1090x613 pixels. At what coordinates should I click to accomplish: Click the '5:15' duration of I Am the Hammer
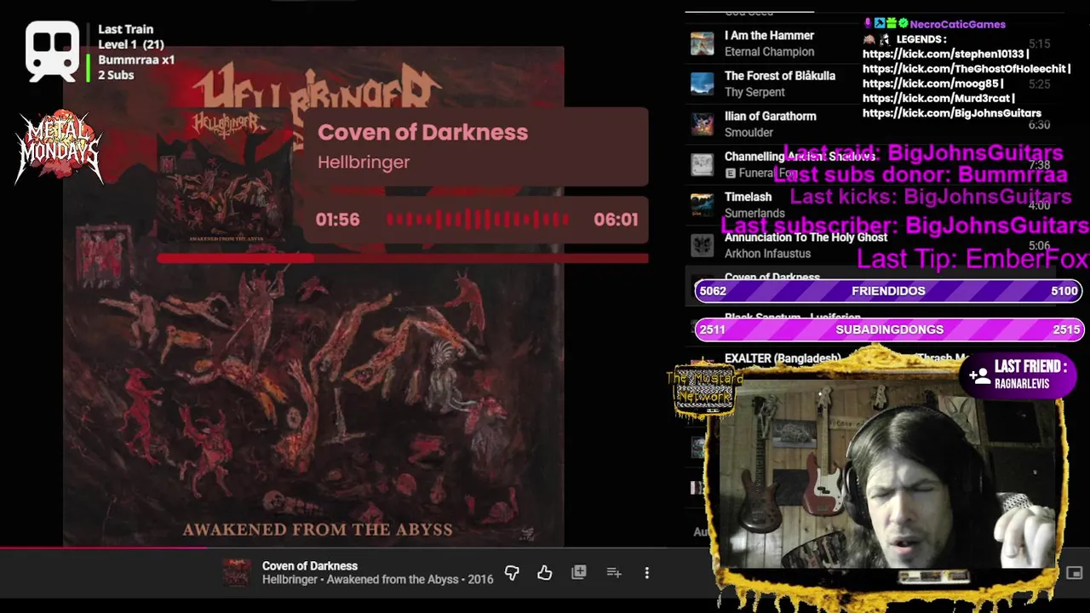tap(1039, 43)
